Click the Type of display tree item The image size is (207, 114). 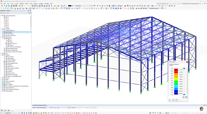9,84
